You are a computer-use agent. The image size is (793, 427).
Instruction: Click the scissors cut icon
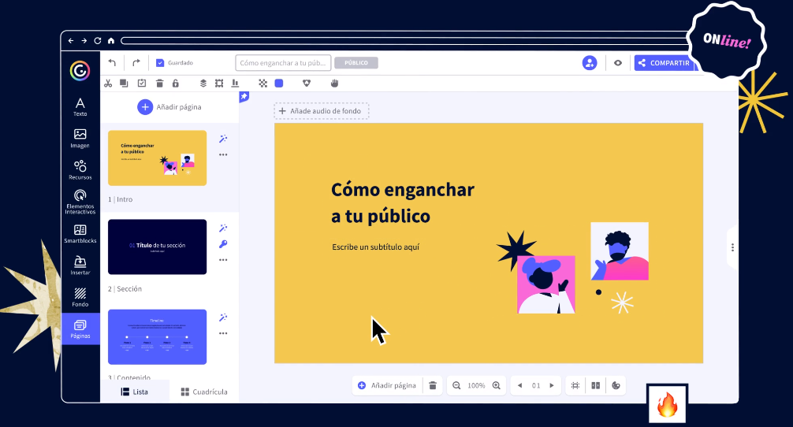[108, 84]
